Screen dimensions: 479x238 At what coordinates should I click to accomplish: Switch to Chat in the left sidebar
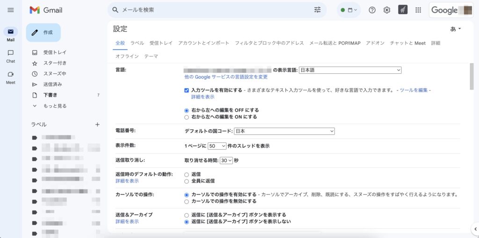click(10, 56)
